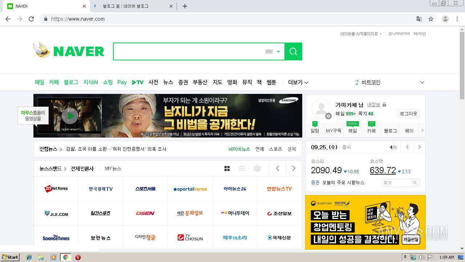This screenshot has width=465, height=262.
Task: Expand the 더보기 menu
Action: (x=298, y=82)
